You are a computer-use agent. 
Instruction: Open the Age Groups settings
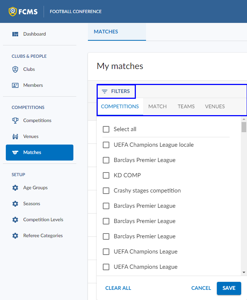[x=35, y=187]
